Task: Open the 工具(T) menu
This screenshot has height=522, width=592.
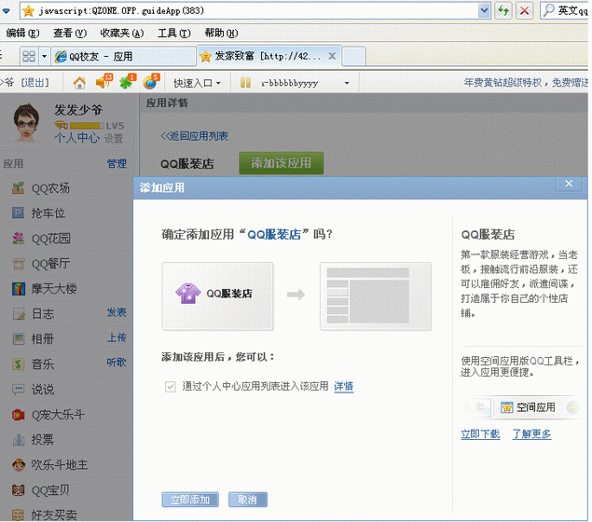Action: [x=174, y=34]
